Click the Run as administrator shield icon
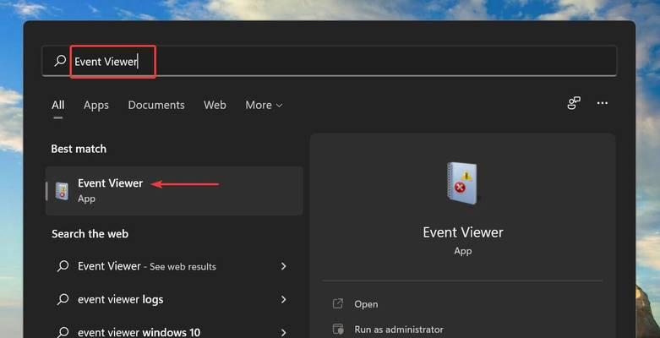This screenshot has height=338, width=660. [x=338, y=330]
